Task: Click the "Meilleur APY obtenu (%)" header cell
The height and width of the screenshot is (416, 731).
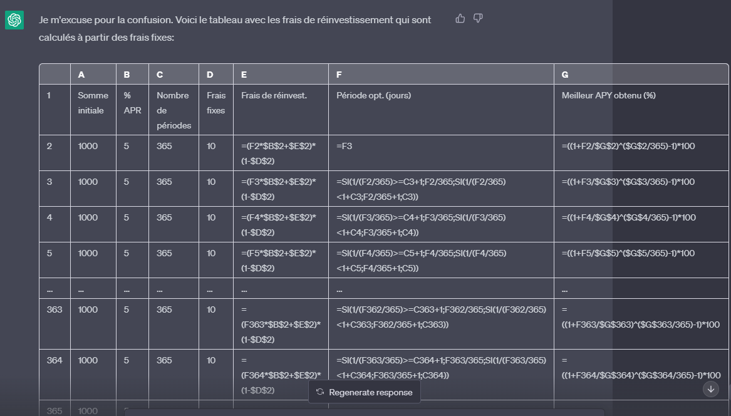Action: 608,96
